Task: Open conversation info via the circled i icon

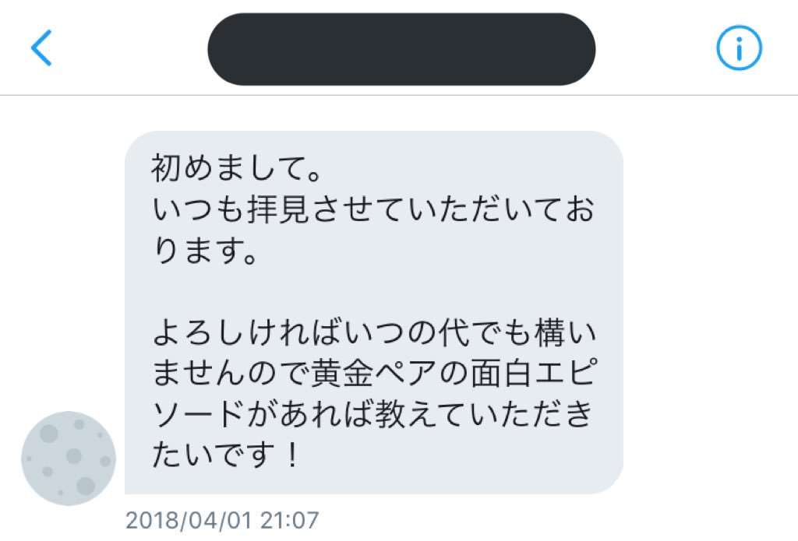Action: click(x=739, y=47)
